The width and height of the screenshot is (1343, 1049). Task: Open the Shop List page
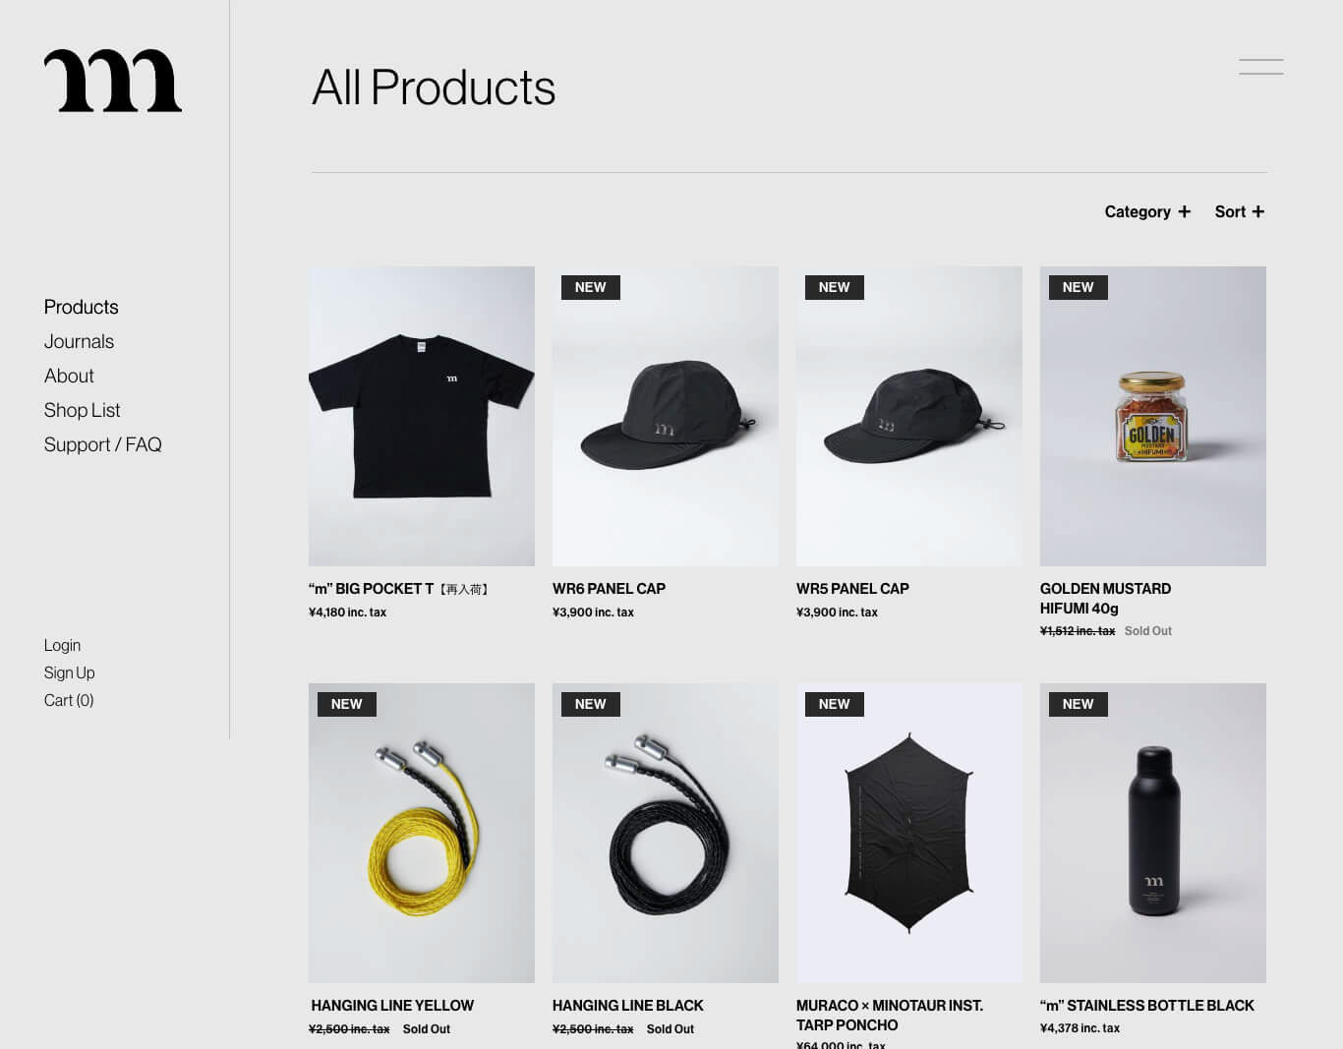[82, 410]
